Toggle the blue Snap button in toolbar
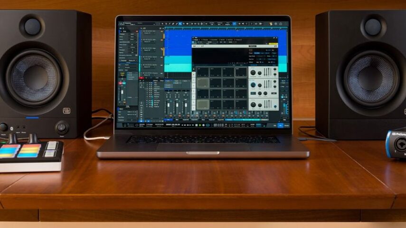The image size is (406, 228). 234,24
